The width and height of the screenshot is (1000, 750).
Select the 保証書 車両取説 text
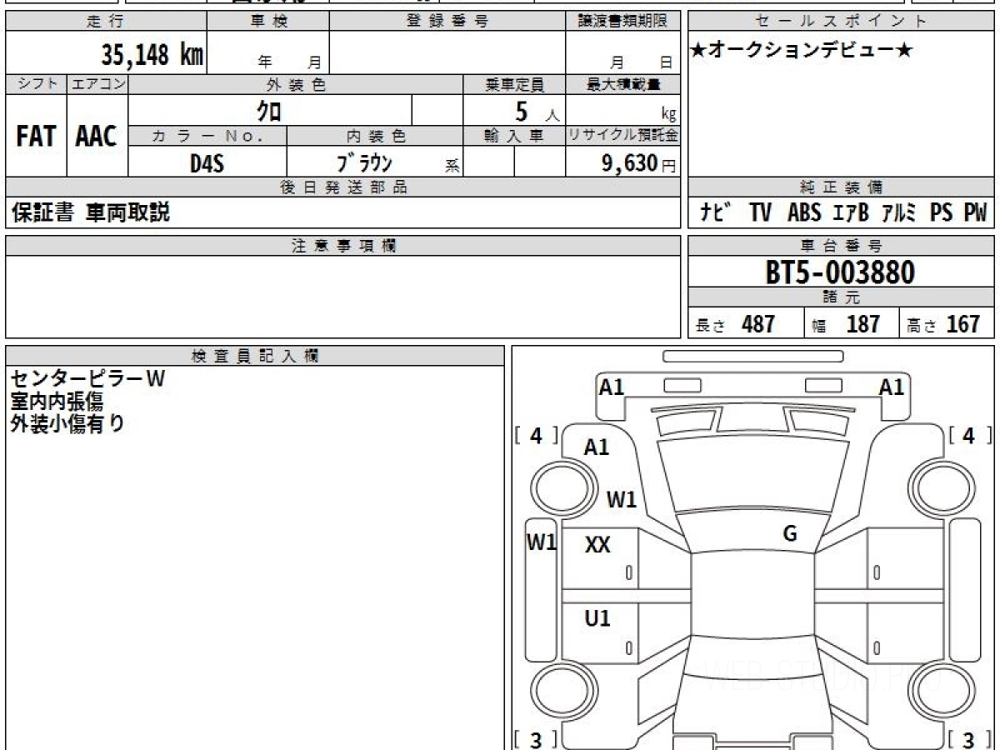pos(90,212)
